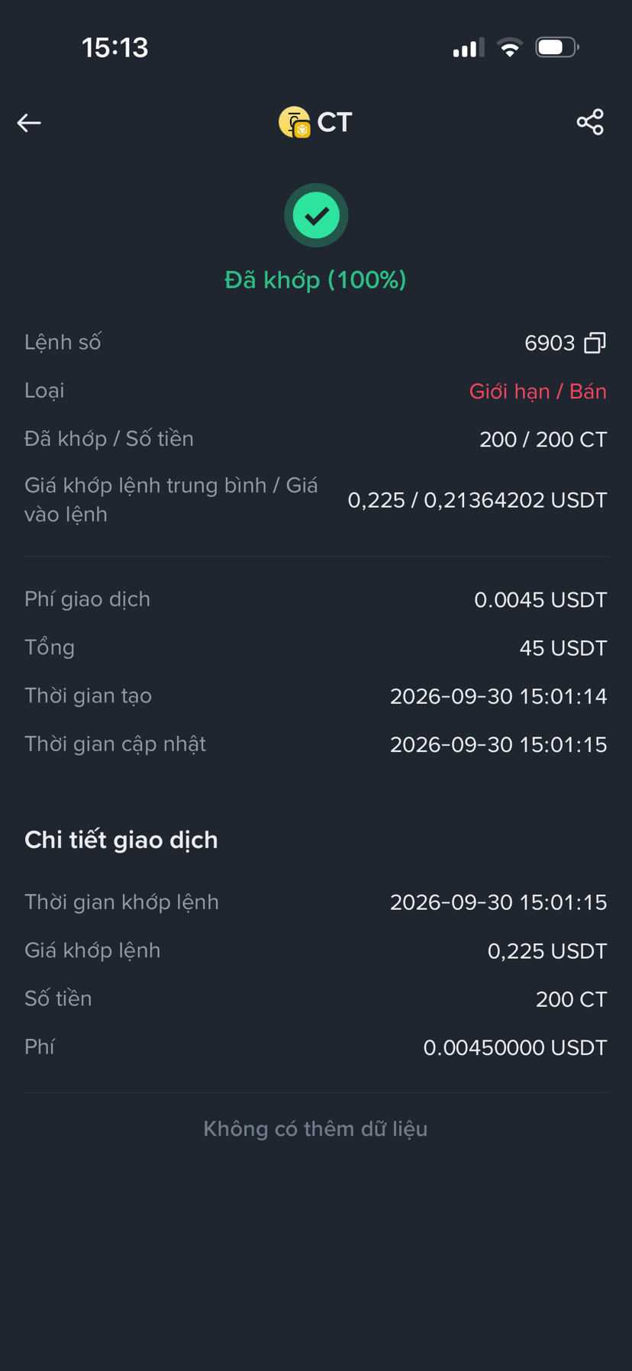Tap the green filled checkmark icon
Viewport: 632px width, 1371px height.
click(x=316, y=215)
